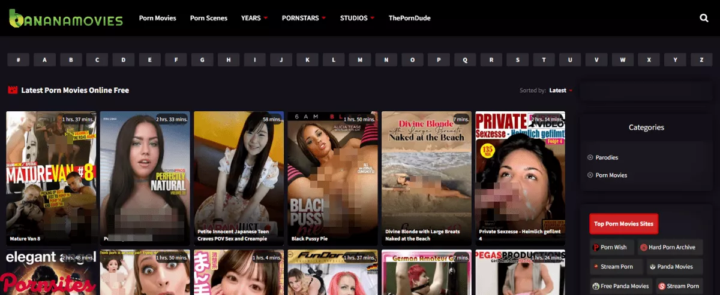Click the BananaMovies site logo
Image resolution: width=720 pixels, height=295 pixels.
click(x=66, y=19)
